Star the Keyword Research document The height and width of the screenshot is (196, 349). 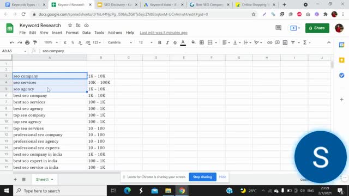coord(70,26)
